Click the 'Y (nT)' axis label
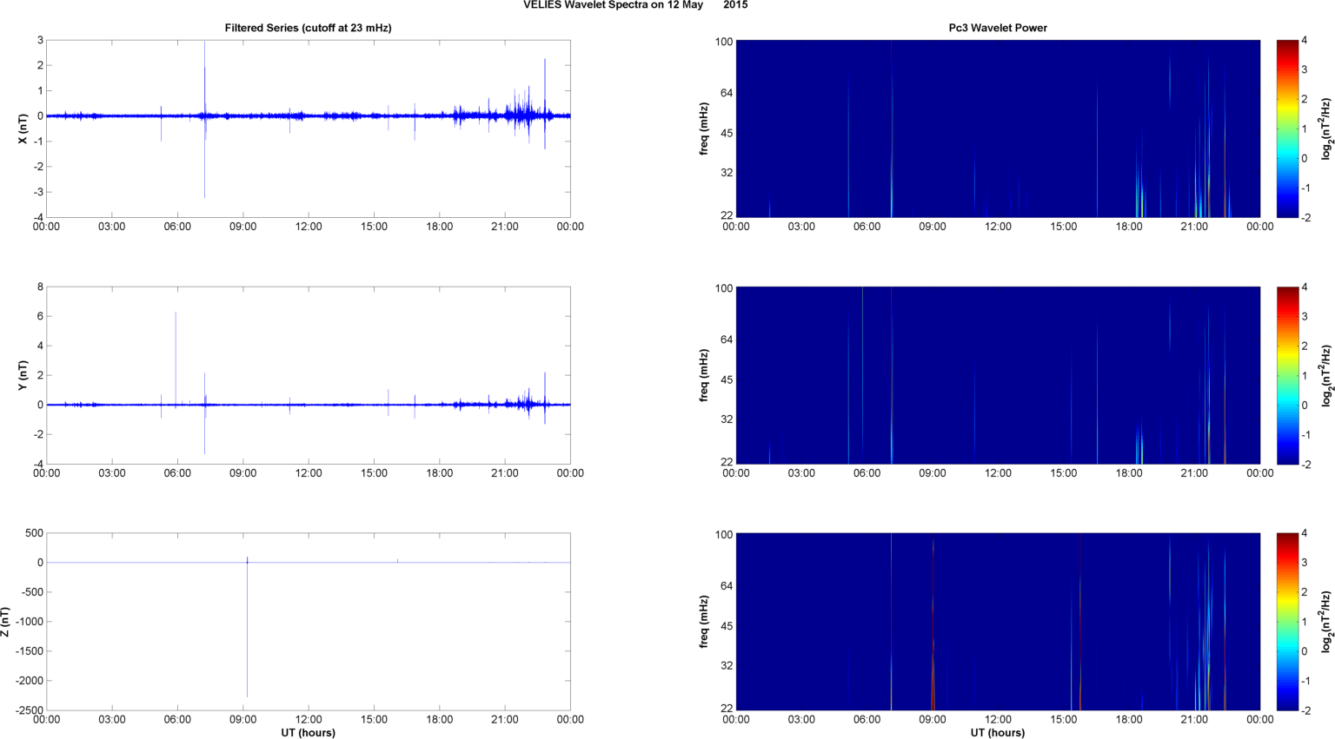1335x739 pixels. tap(23, 375)
